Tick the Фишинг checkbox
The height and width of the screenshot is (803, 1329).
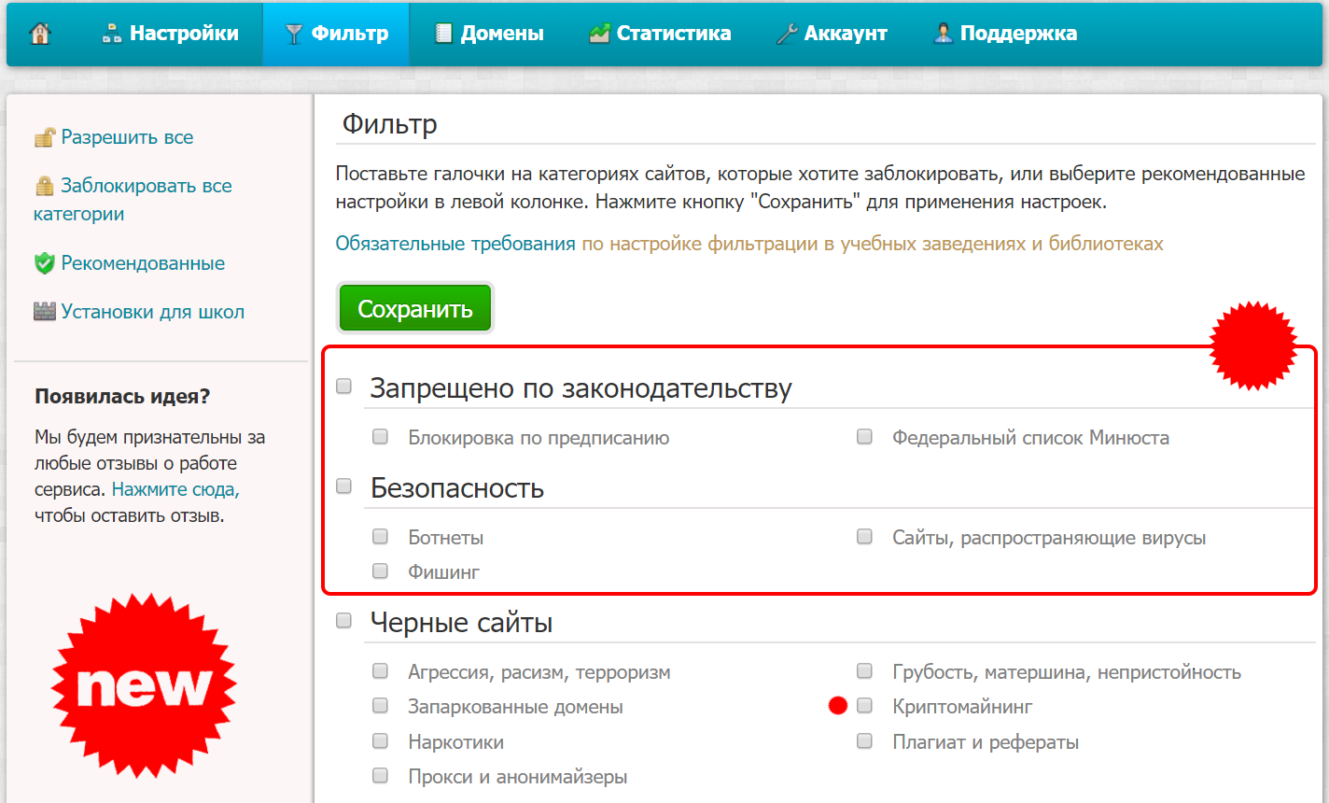point(380,571)
